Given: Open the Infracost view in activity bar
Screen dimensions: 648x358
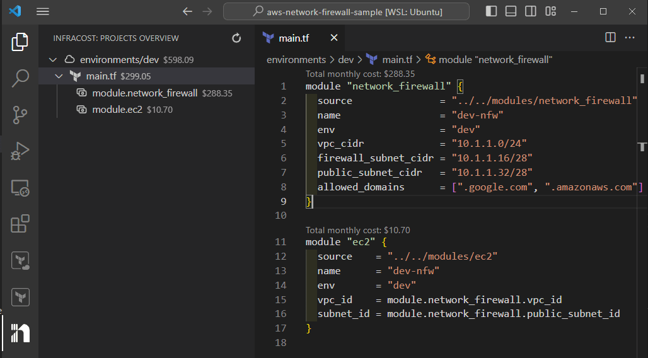Looking at the screenshot, I should 20,333.
